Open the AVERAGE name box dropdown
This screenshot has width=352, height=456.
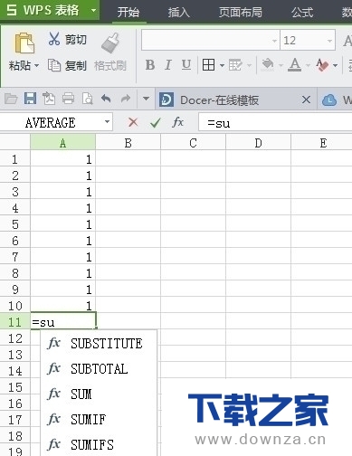click(x=107, y=122)
